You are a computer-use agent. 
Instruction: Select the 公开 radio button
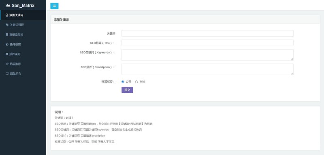pyautogui.click(x=123, y=82)
